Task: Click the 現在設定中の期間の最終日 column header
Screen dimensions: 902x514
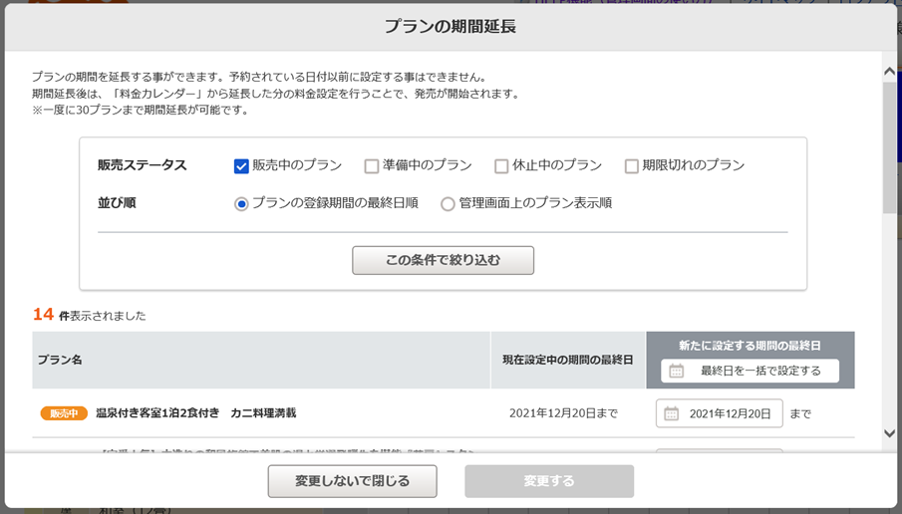Action: (567, 360)
